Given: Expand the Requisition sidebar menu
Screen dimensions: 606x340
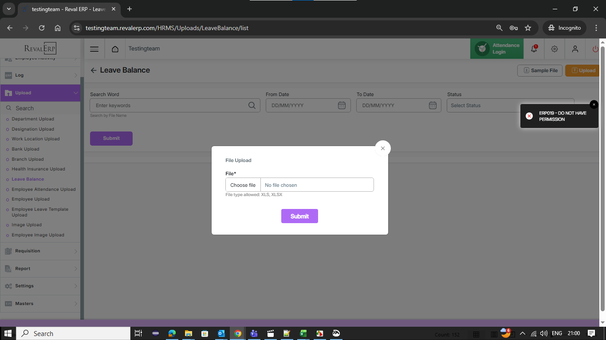Looking at the screenshot, I should [x=40, y=251].
